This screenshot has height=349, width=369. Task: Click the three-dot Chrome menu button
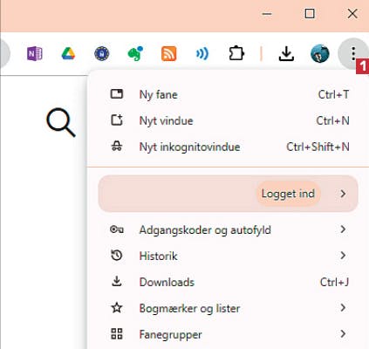click(x=353, y=54)
